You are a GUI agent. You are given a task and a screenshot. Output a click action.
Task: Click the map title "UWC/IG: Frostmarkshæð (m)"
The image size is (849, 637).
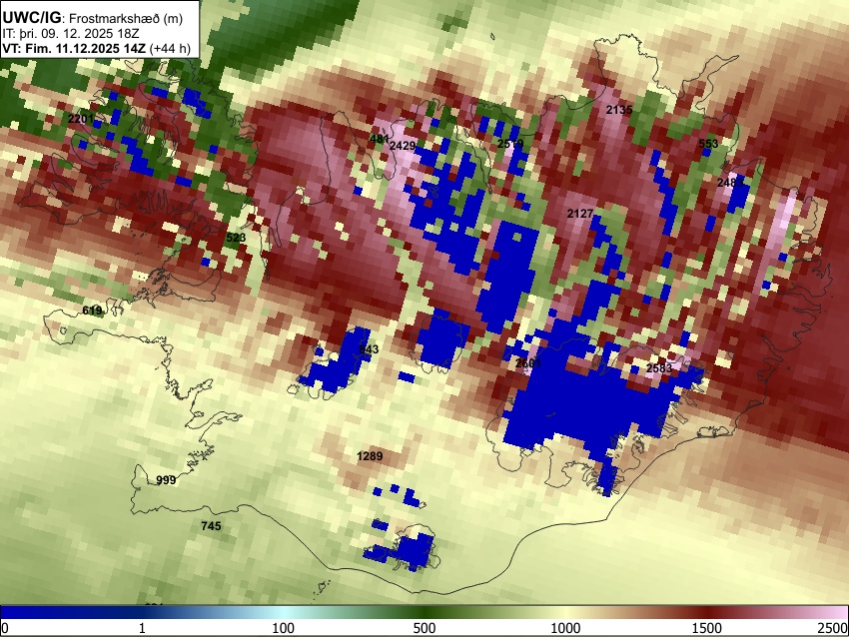pyautogui.click(x=93, y=18)
